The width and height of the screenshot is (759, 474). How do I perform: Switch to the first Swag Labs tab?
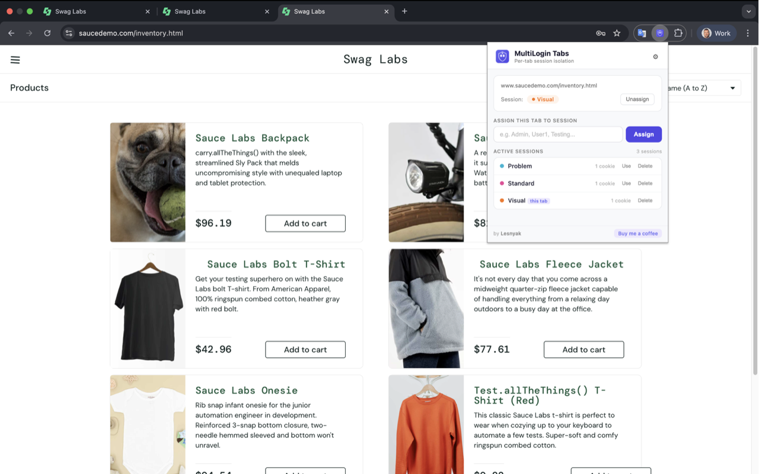(96, 11)
